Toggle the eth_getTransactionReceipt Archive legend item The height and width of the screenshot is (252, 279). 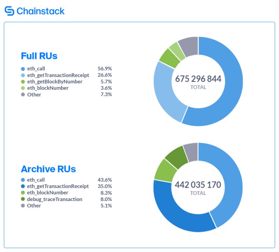point(23,186)
